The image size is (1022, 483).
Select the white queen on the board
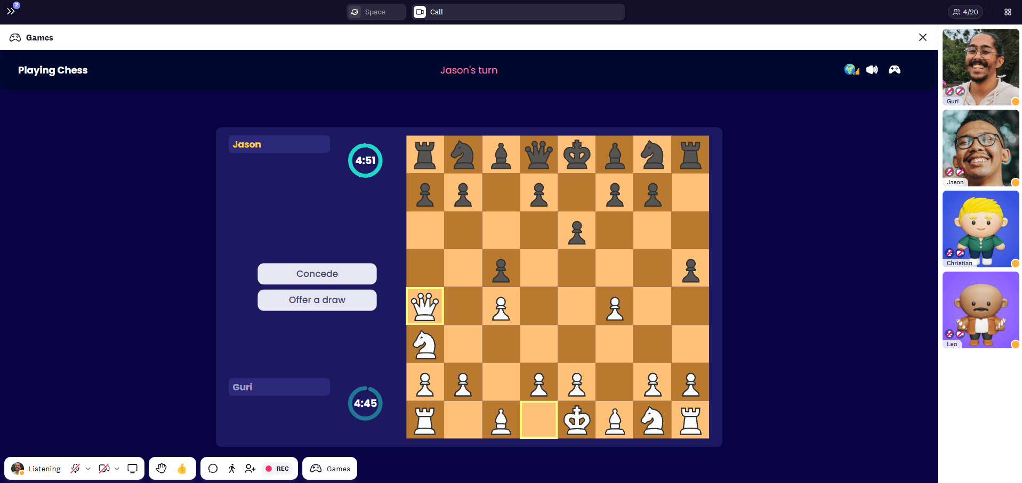[425, 306]
